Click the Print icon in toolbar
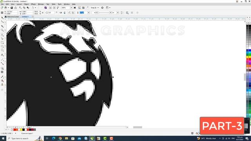 (16, 8)
